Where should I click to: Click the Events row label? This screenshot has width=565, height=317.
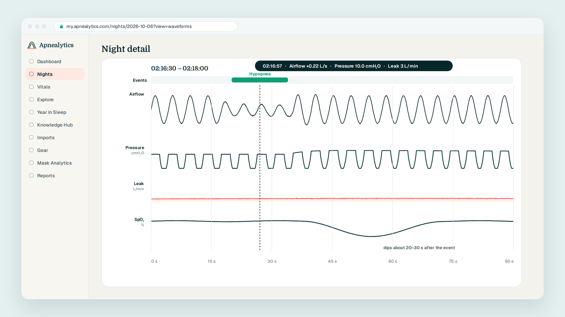(140, 80)
